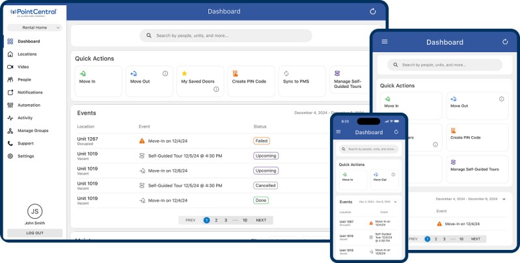Click the orange warning icon for Unit 1267
This screenshot has width=520, height=263.
click(x=142, y=141)
